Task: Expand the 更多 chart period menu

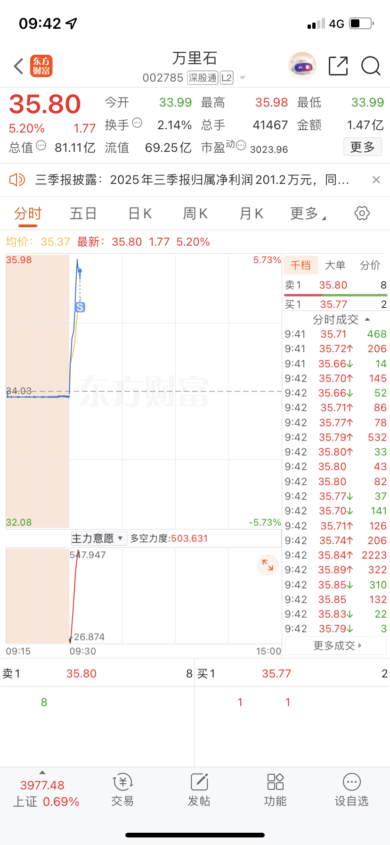Action: (308, 214)
